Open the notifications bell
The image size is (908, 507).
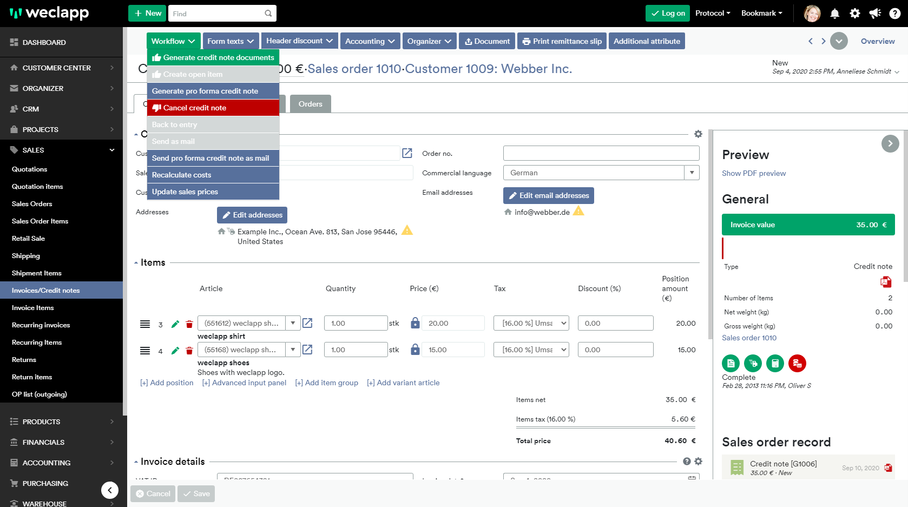(835, 14)
